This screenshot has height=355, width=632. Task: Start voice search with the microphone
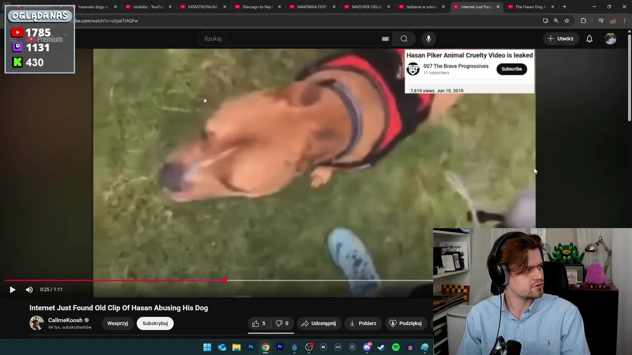click(x=429, y=38)
